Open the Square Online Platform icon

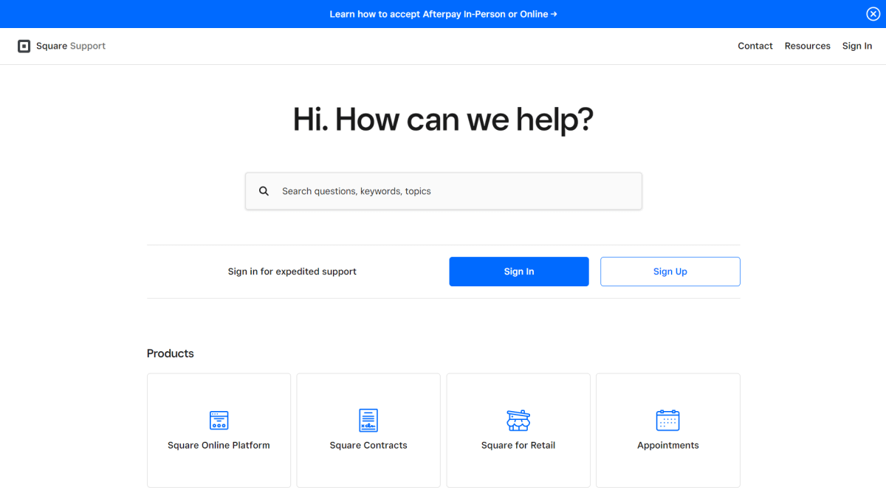(219, 421)
